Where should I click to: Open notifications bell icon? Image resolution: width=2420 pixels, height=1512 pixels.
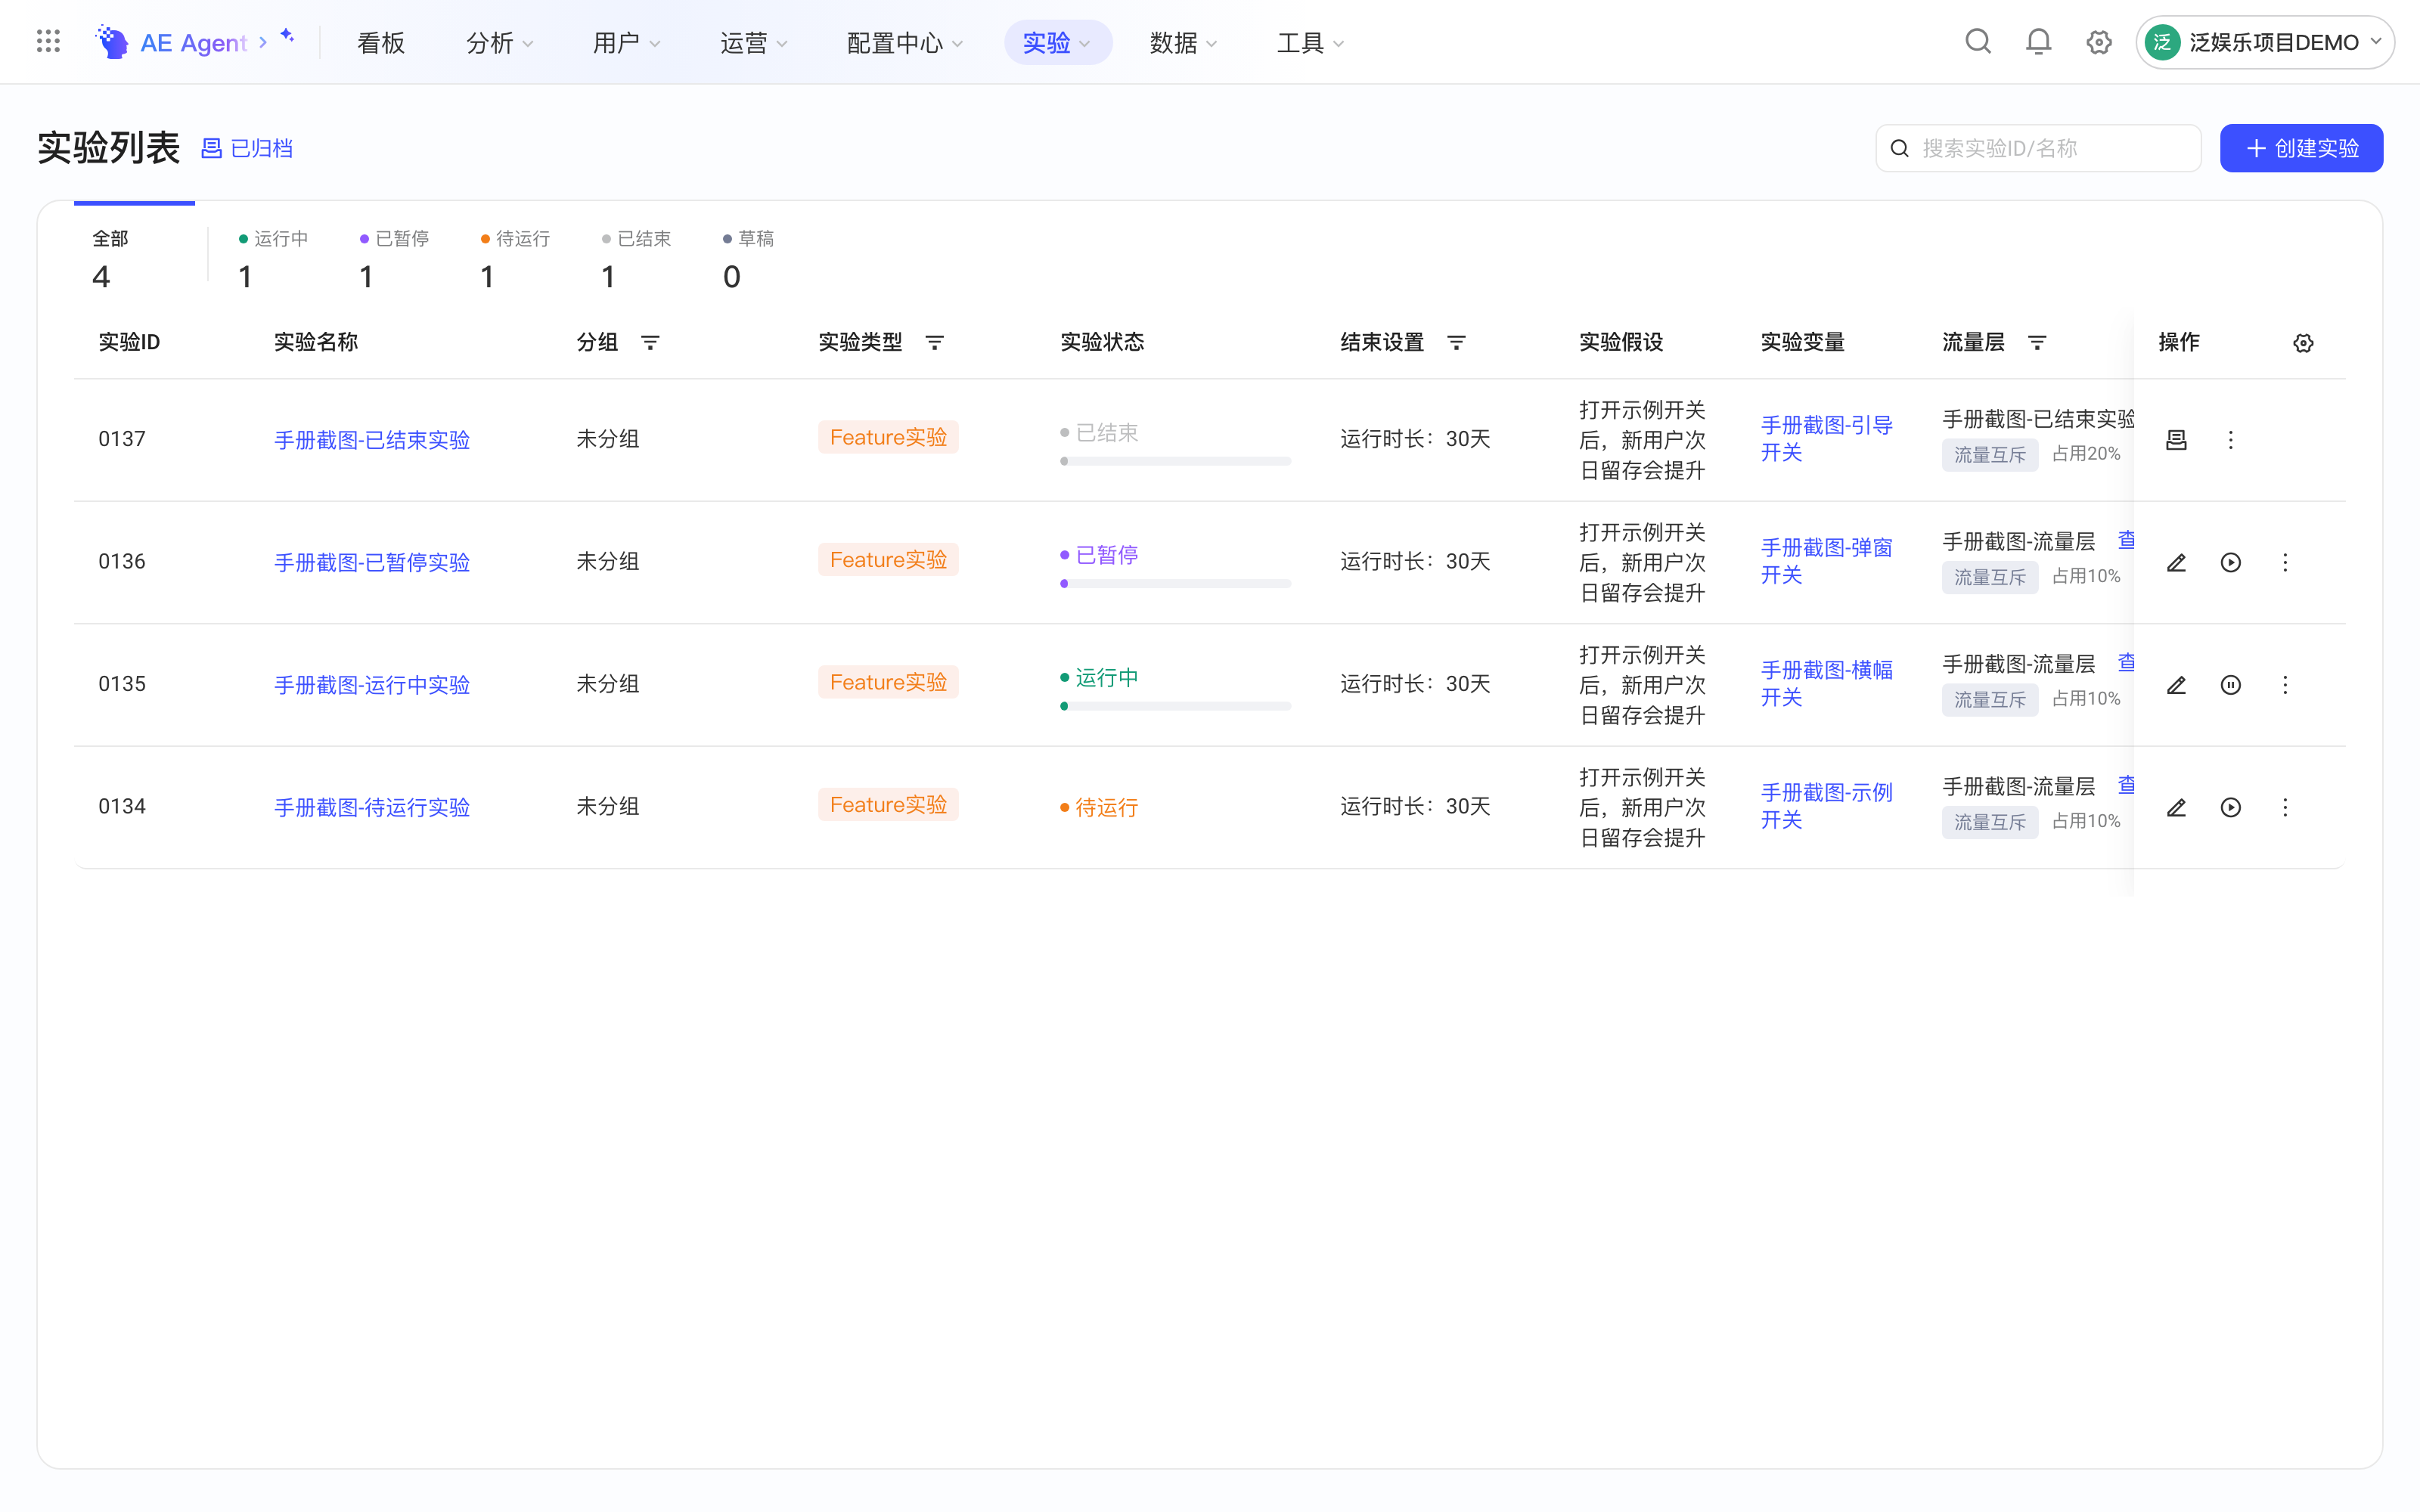(2038, 42)
